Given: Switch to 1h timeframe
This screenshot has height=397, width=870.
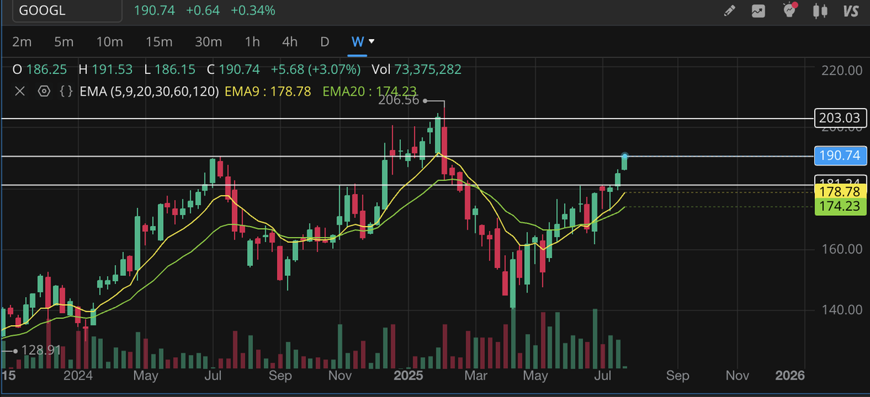Looking at the screenshot, I should 252,41.
